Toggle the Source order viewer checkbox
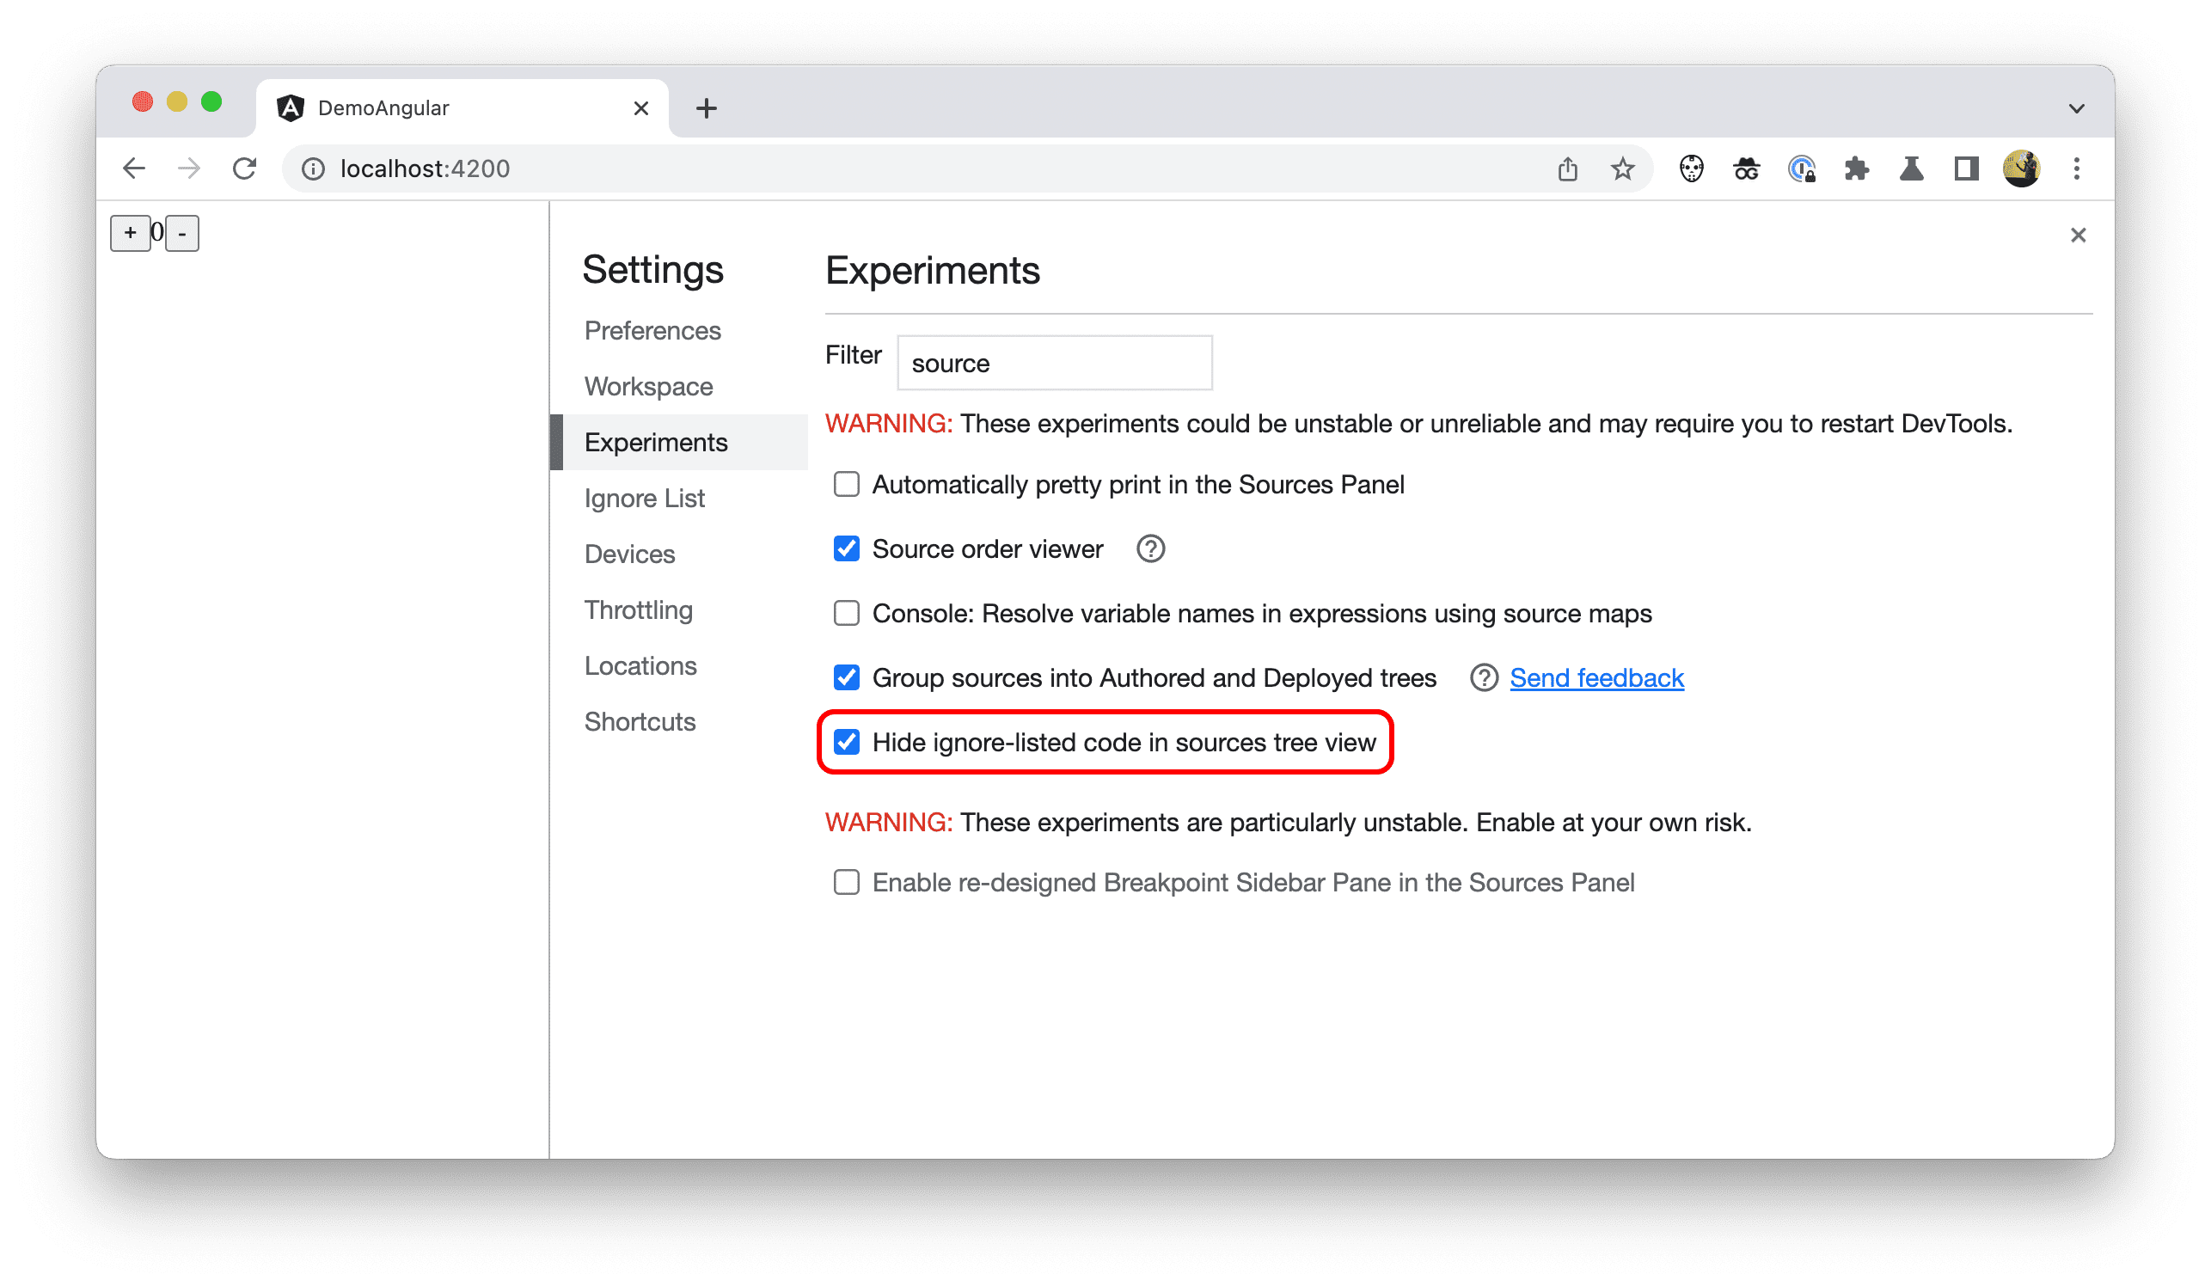Screen dimensions: 2211x1286 point(846,548)
